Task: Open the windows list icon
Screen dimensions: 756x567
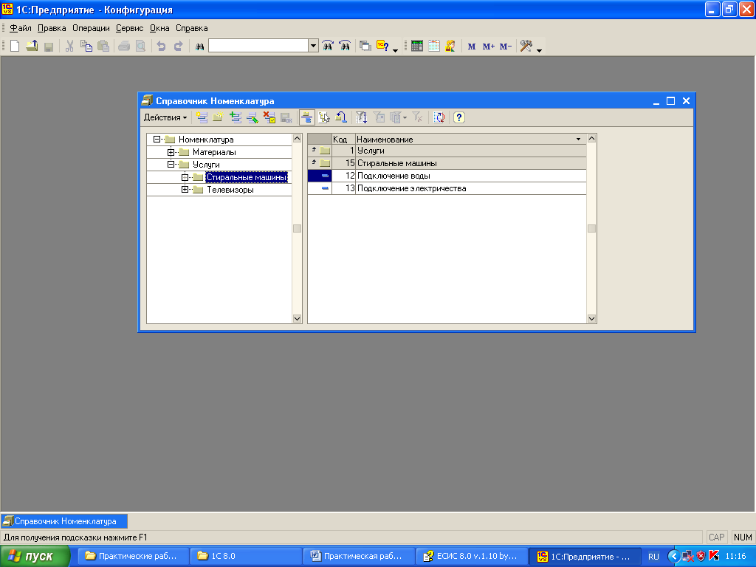Action: (365, 47)
